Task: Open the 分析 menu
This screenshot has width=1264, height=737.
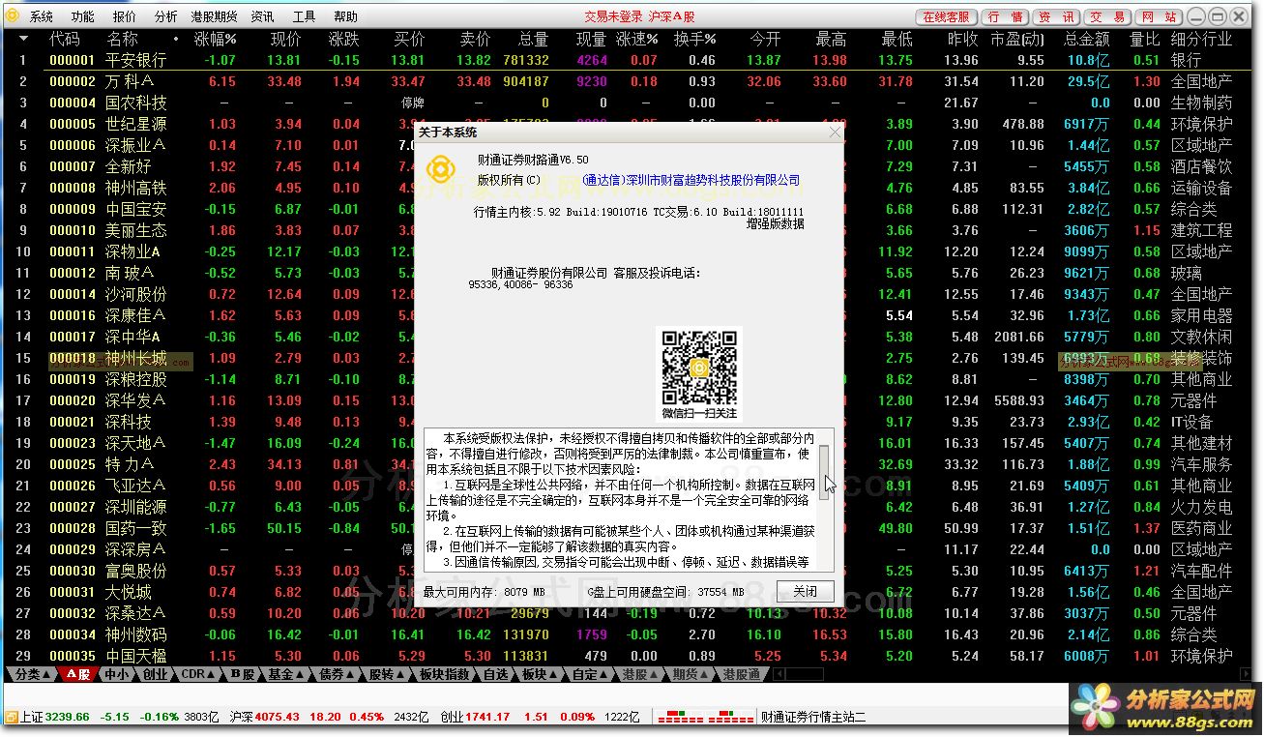Action: [165, 16]
